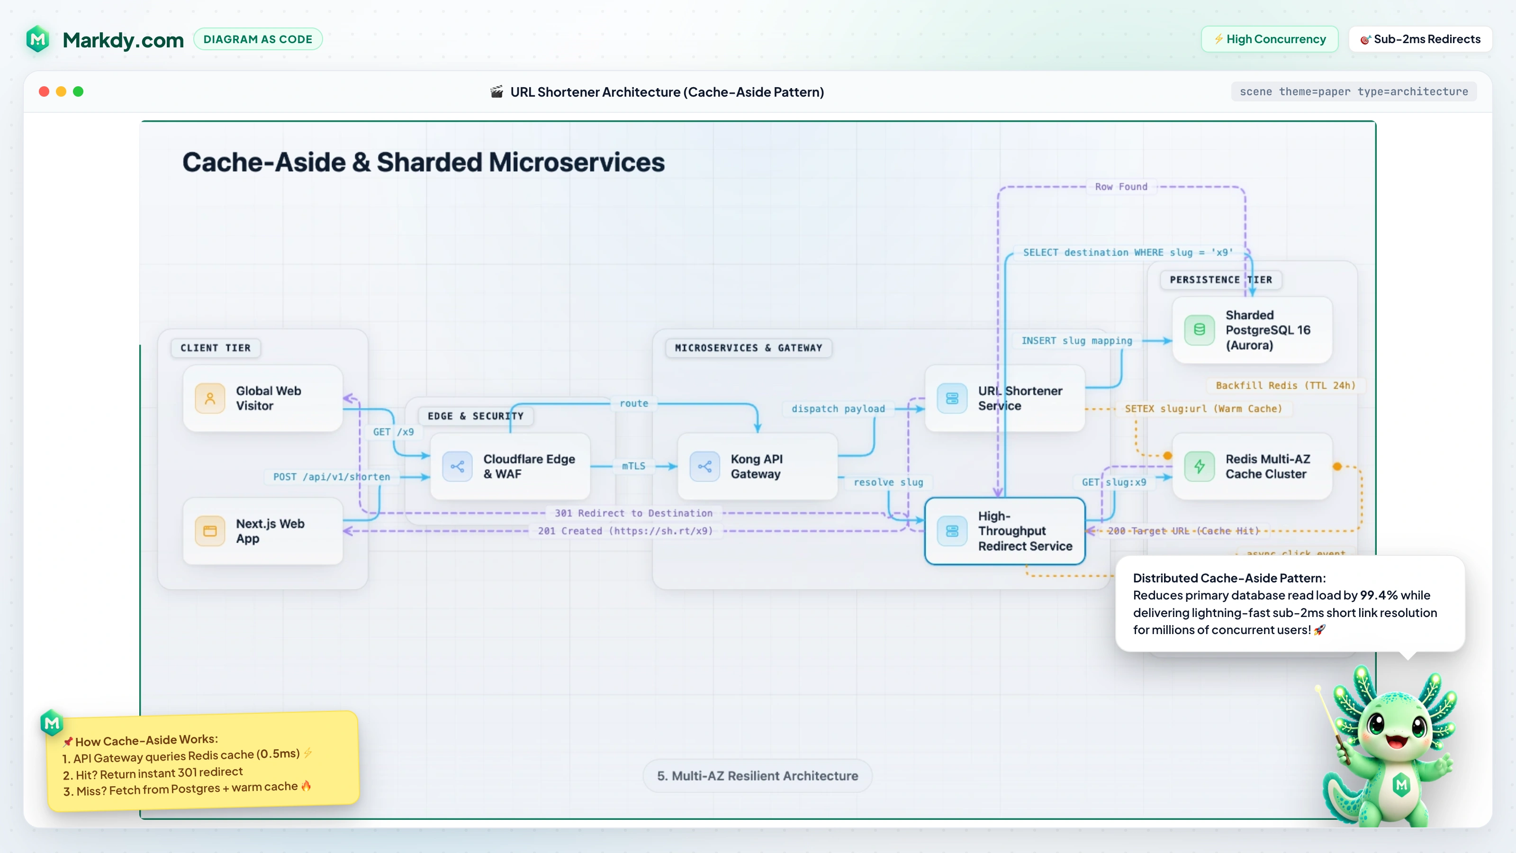Screen dimensions: 1516x853
Task: Click the SETEX slug:url (Warm Cache) label
Action: click(1203, 408)
